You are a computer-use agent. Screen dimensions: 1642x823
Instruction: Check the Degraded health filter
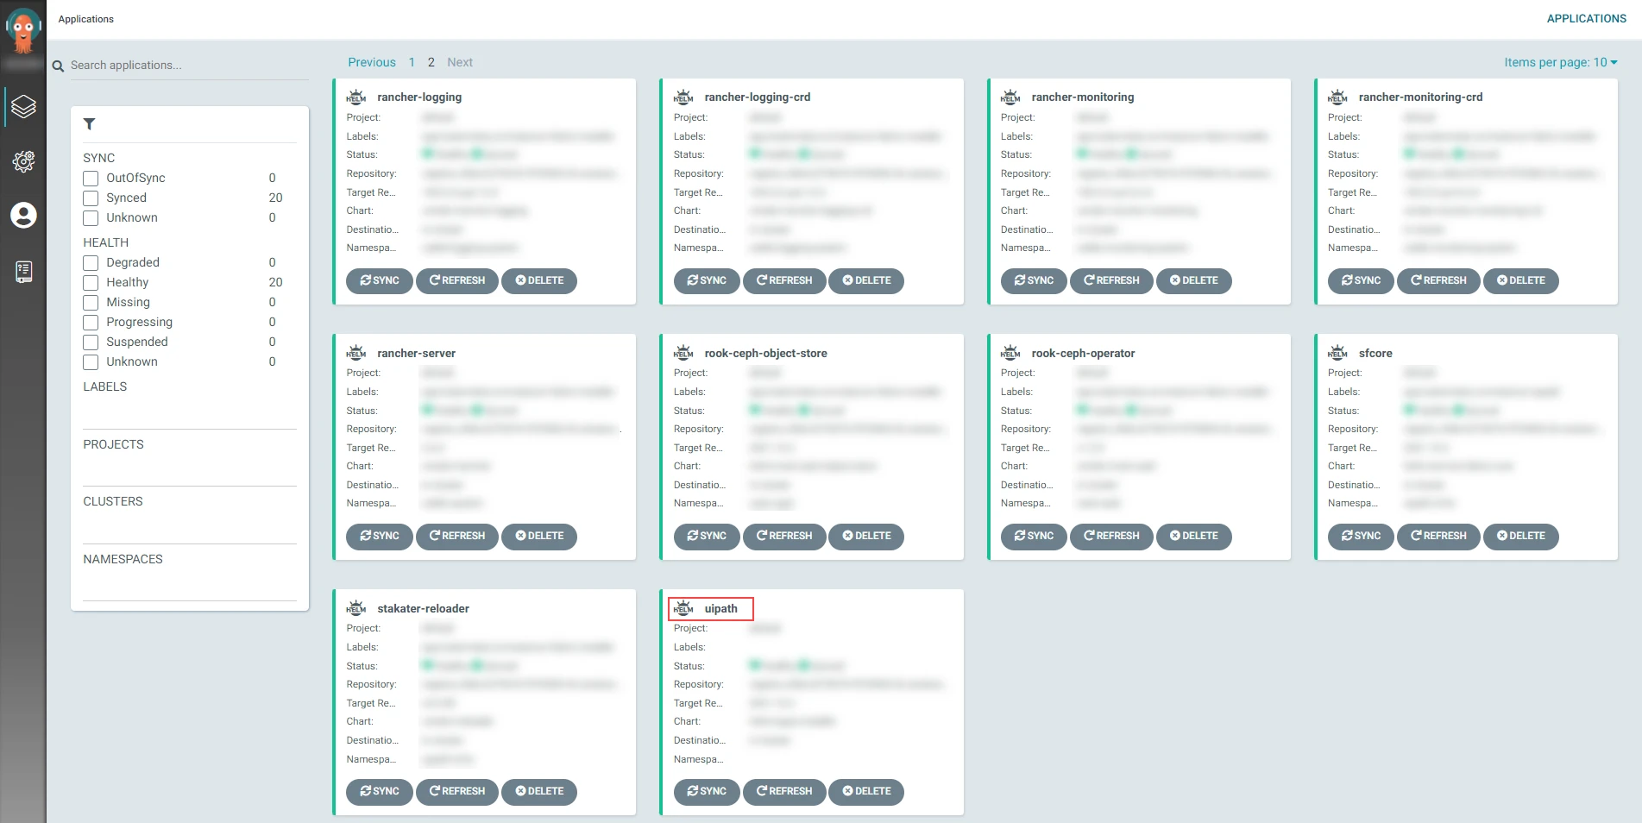91,263
